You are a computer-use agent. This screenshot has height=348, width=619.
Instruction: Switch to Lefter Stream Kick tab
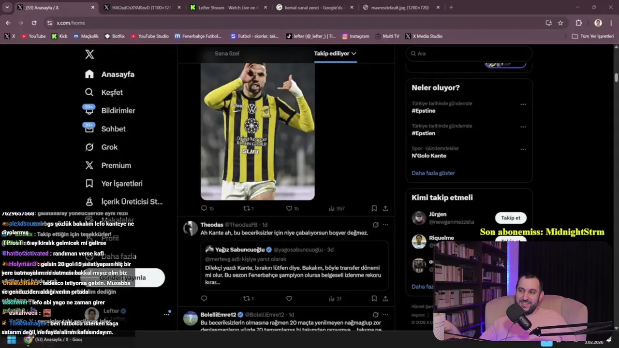[x=228, y=7]
